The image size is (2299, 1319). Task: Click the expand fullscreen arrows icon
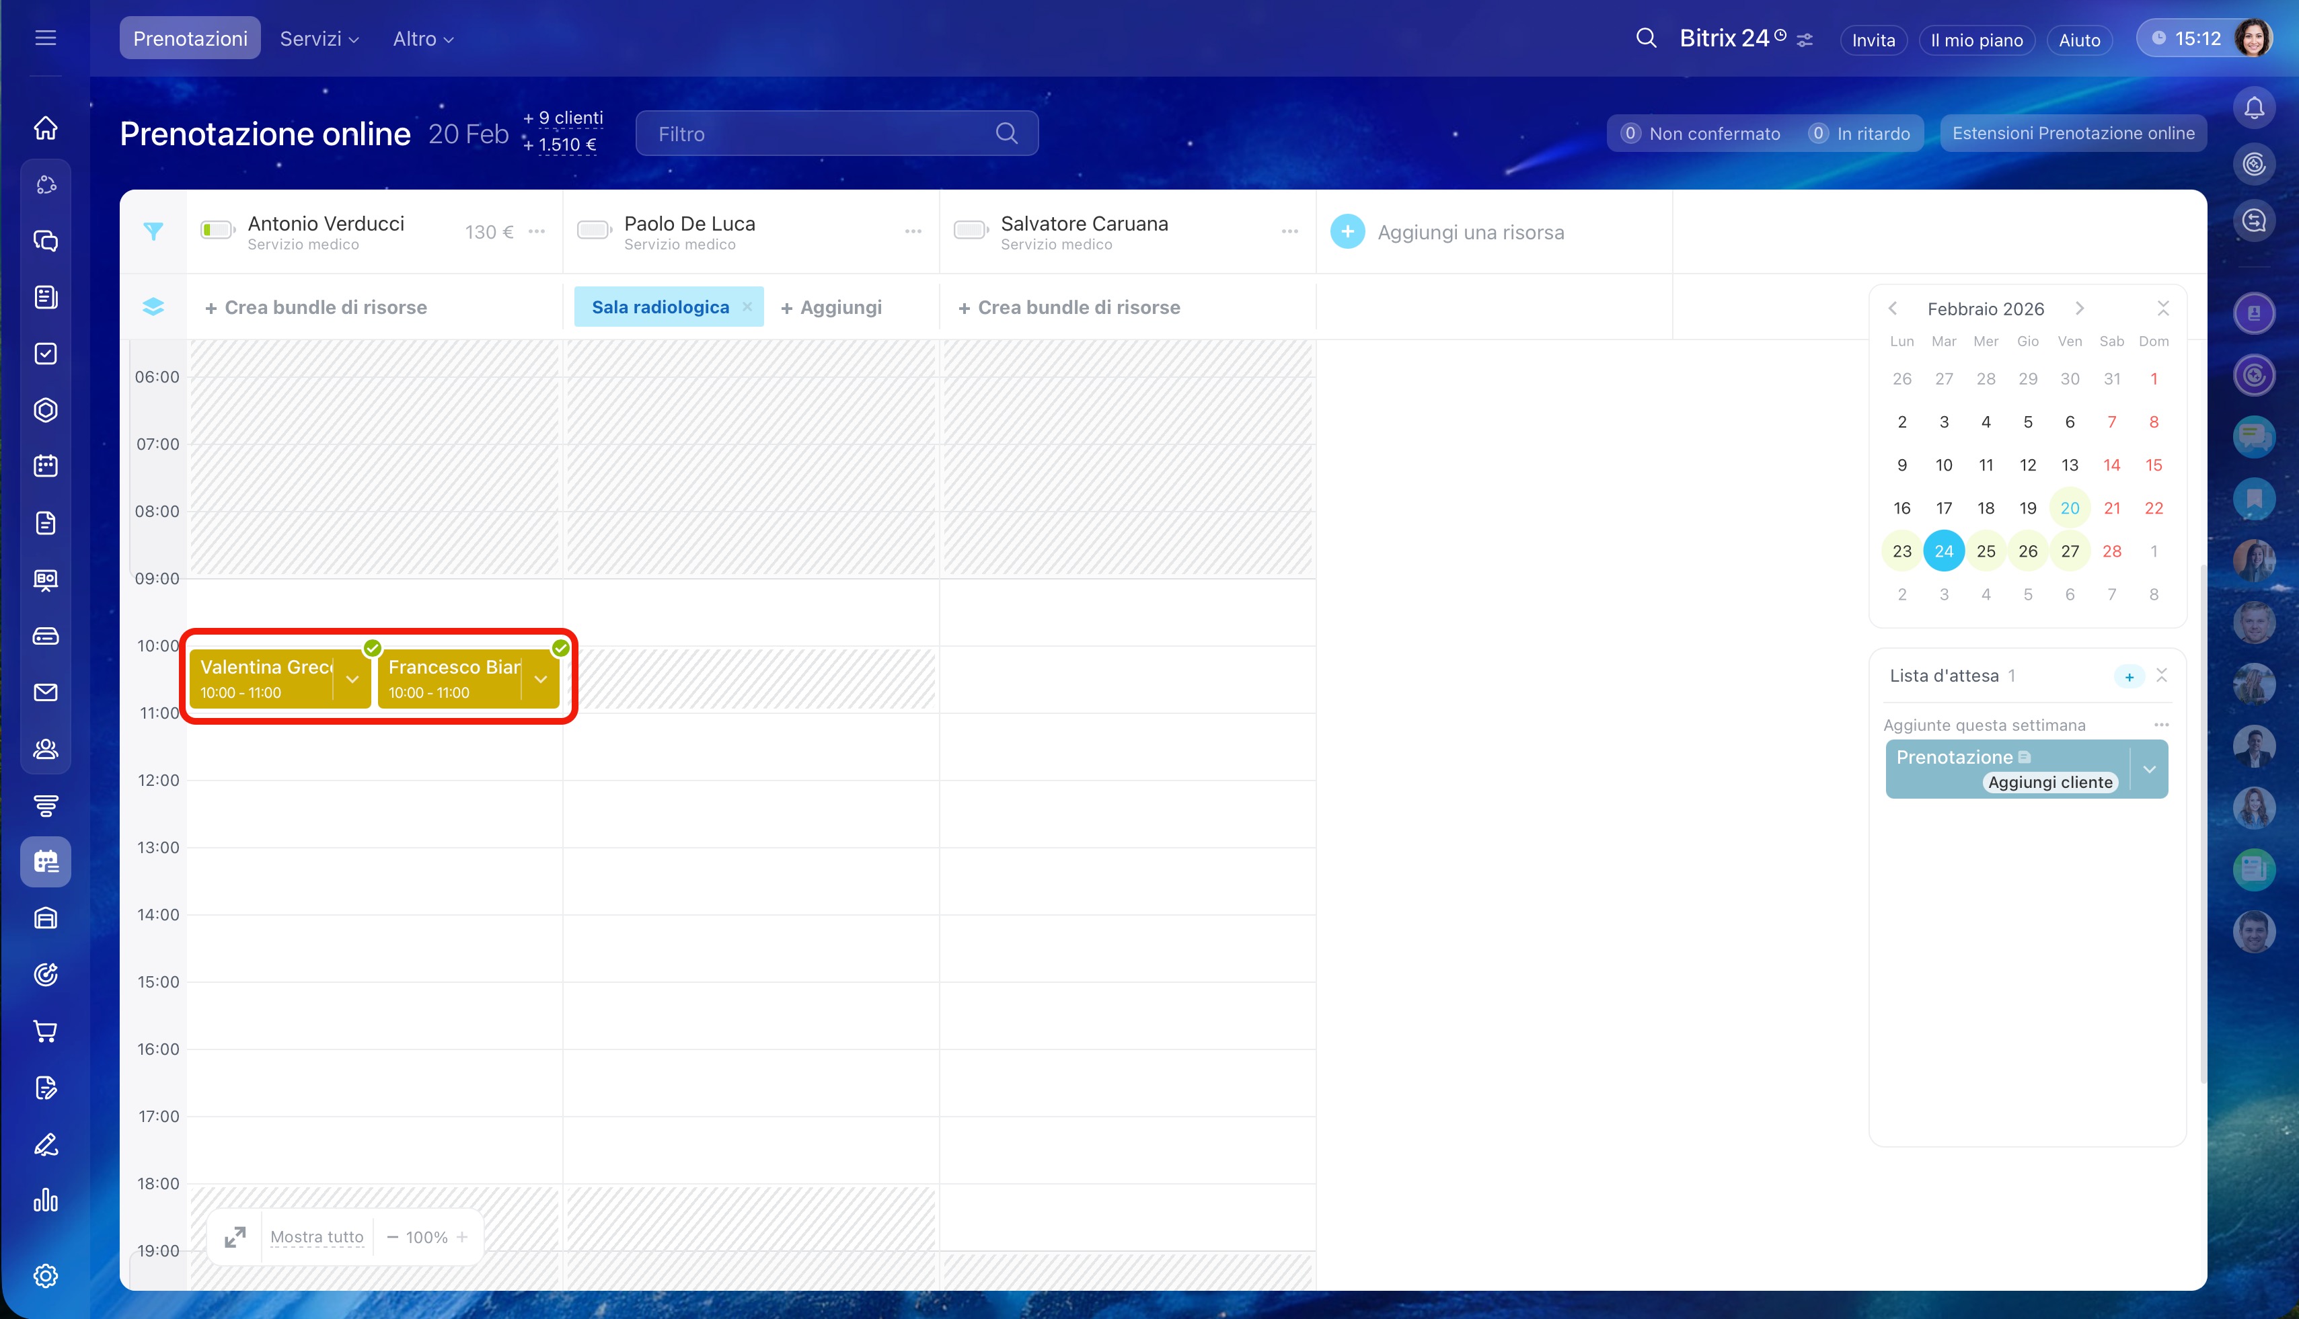pyautogui.click(x=235, y=1236)
